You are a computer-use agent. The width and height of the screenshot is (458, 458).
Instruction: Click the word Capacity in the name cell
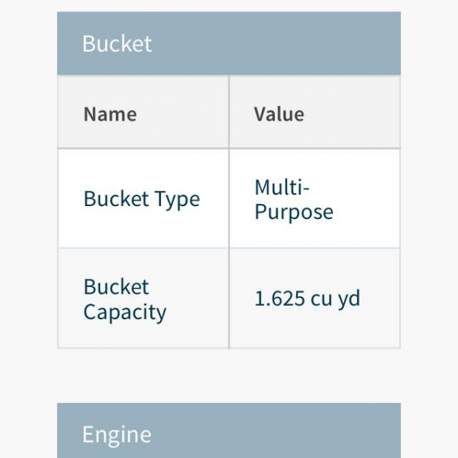click(125, 312)
